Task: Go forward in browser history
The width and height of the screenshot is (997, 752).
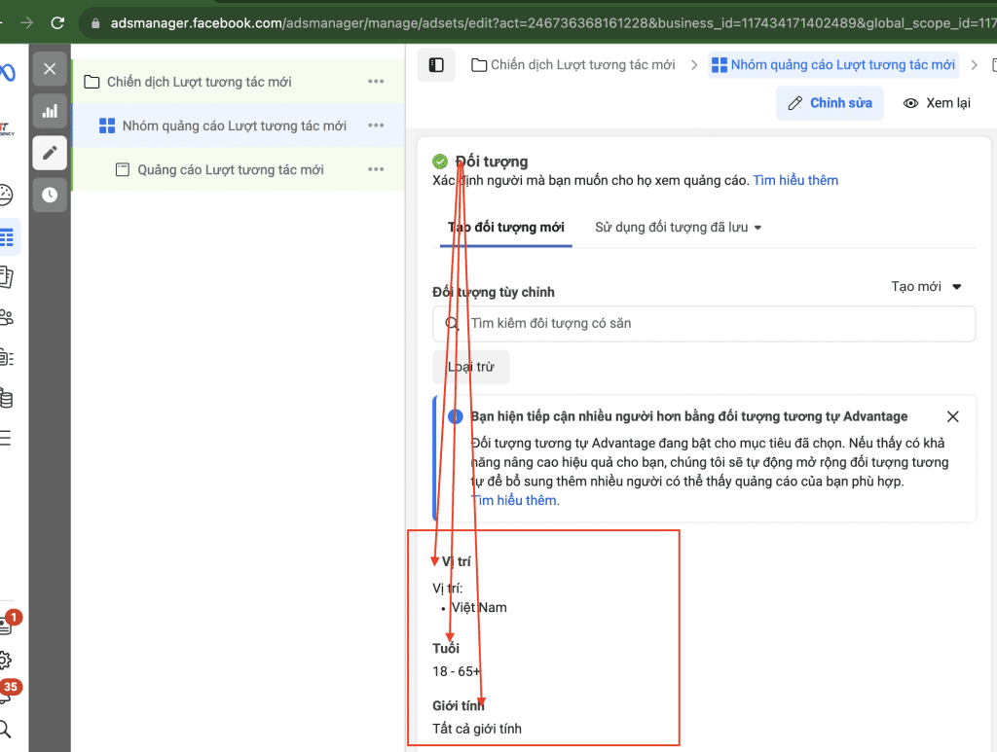Action: [26, 23]
